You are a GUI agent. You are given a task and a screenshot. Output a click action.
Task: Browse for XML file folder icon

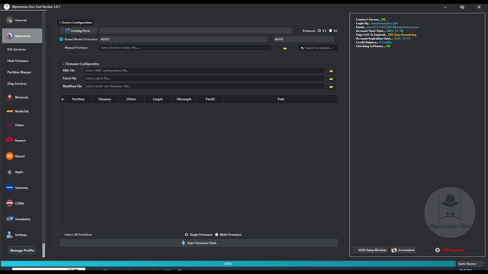(x=331, y=71)
